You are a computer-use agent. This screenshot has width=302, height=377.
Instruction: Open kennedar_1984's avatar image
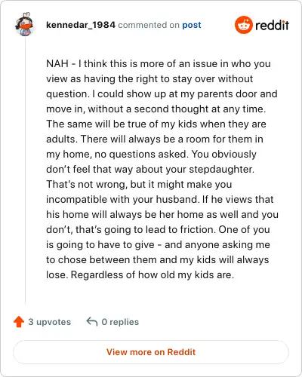24,24
